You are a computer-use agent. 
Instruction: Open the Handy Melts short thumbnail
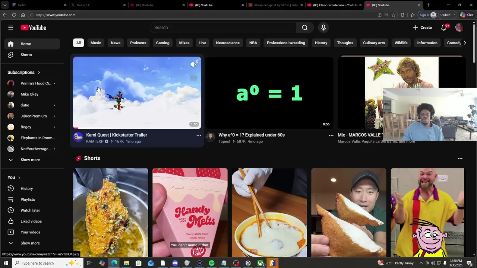190,213
